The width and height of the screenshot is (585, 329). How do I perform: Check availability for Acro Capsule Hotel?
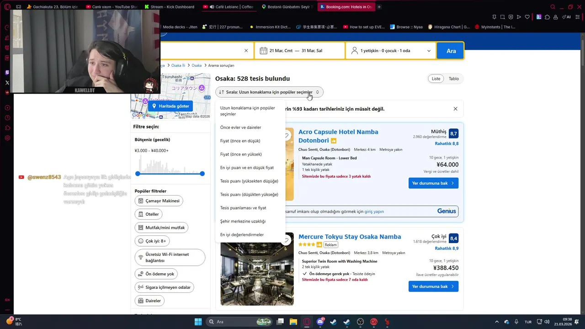coord(433,183)
